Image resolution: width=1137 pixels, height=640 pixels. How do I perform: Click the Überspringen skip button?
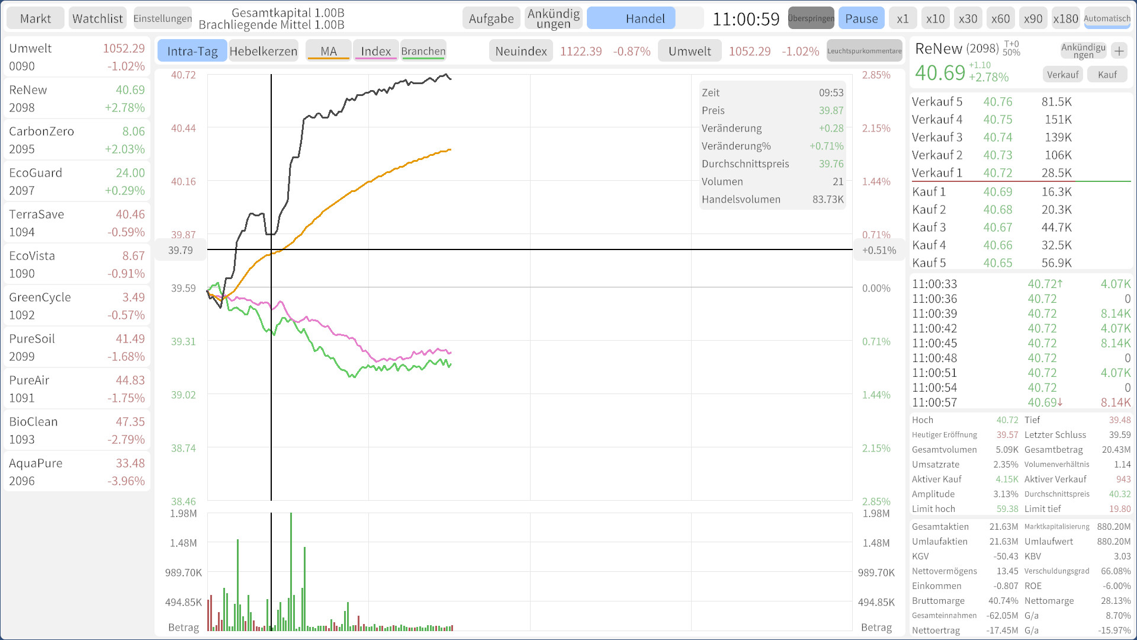pos(811,18)
